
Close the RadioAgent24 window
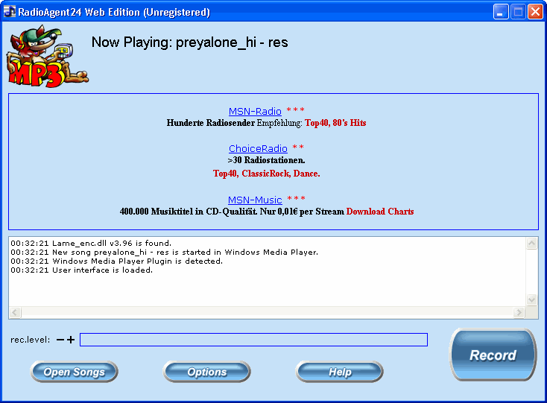point(535,12)
